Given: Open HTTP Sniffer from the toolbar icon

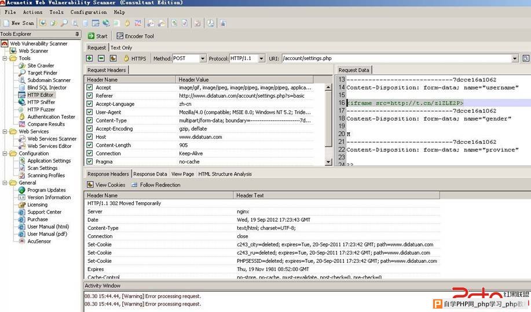Looking at the screenshot, I should pos(107,23).
